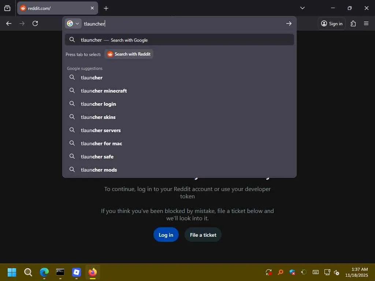
Task: Open the Roblox app in taskbar
Action: pos(77,272)
